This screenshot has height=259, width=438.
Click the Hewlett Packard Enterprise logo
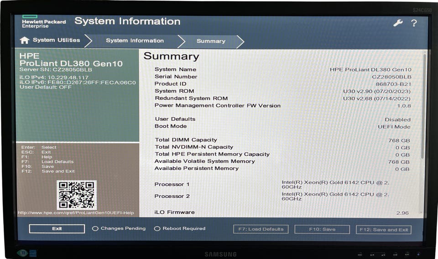tap(43, 22)
